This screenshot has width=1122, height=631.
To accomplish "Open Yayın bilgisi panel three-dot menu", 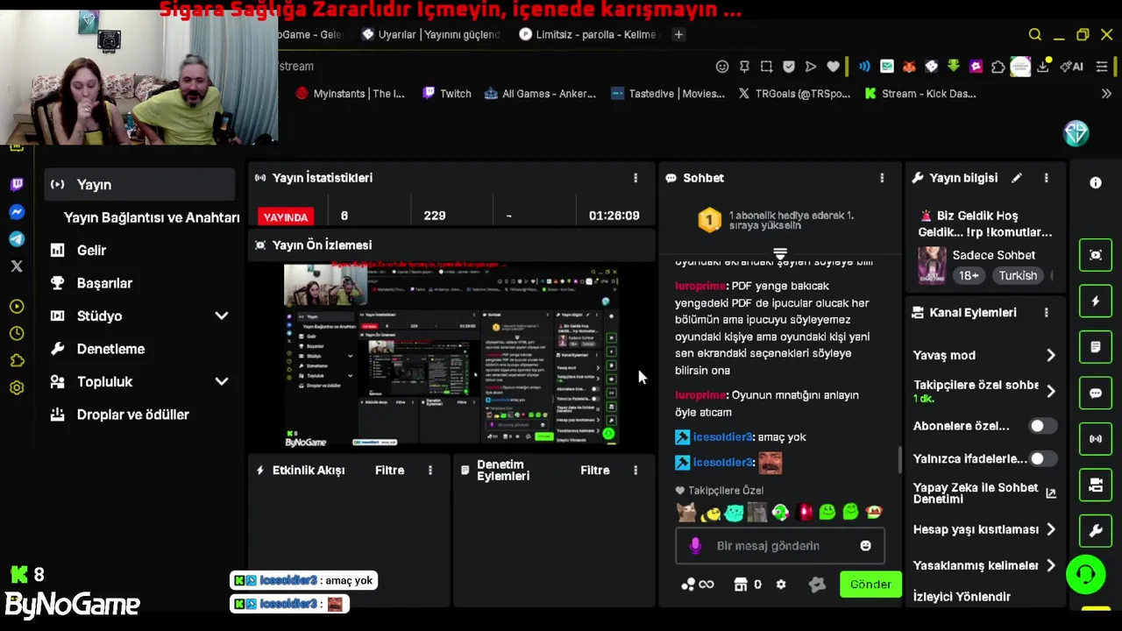I will [1046, 178].
